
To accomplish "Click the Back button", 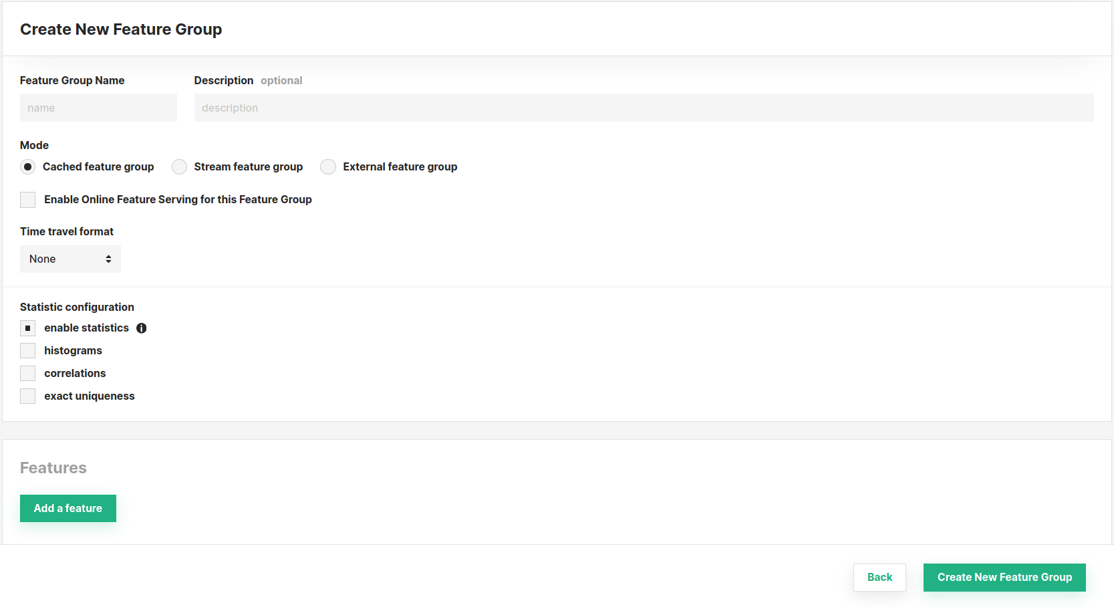I will pyautogui.click(x=879, y=577).
